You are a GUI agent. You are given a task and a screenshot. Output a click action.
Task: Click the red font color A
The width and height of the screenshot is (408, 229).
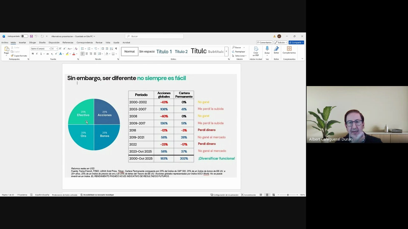click(x=74, y=54)
